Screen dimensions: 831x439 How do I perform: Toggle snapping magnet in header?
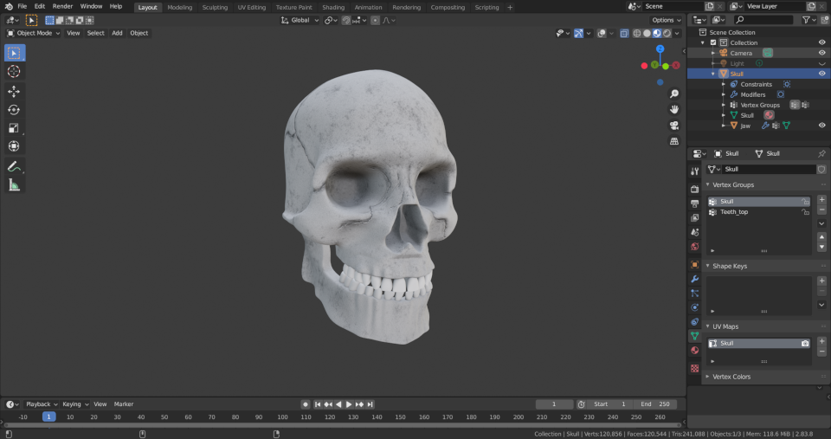[346, 20]
